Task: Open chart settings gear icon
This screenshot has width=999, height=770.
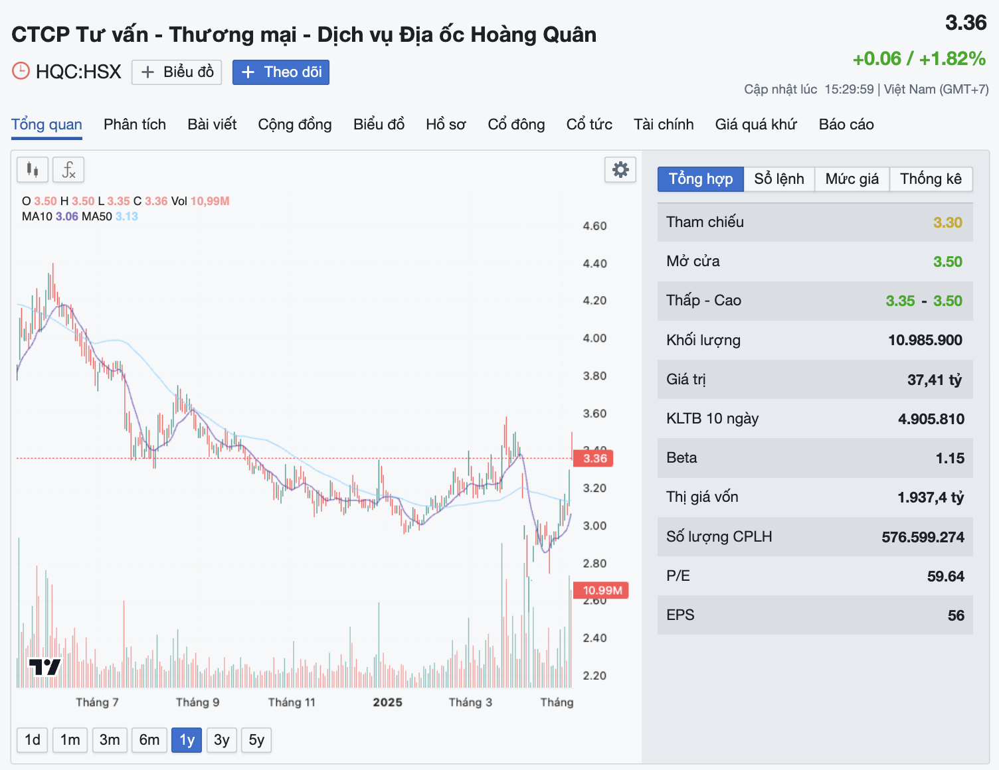Action: pos(620,170)
